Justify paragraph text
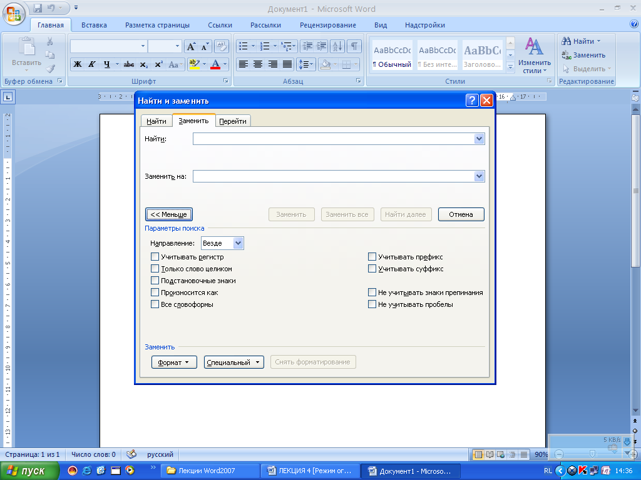The height and width of the screenshot is (480, 641). [x=287, y=64]
